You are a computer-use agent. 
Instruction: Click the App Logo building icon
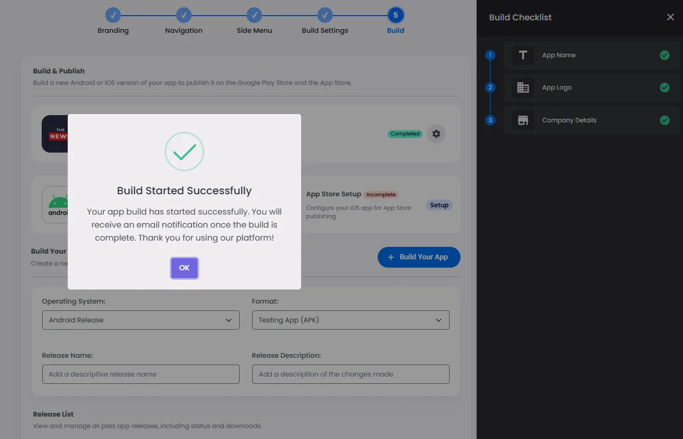[523, 87]
